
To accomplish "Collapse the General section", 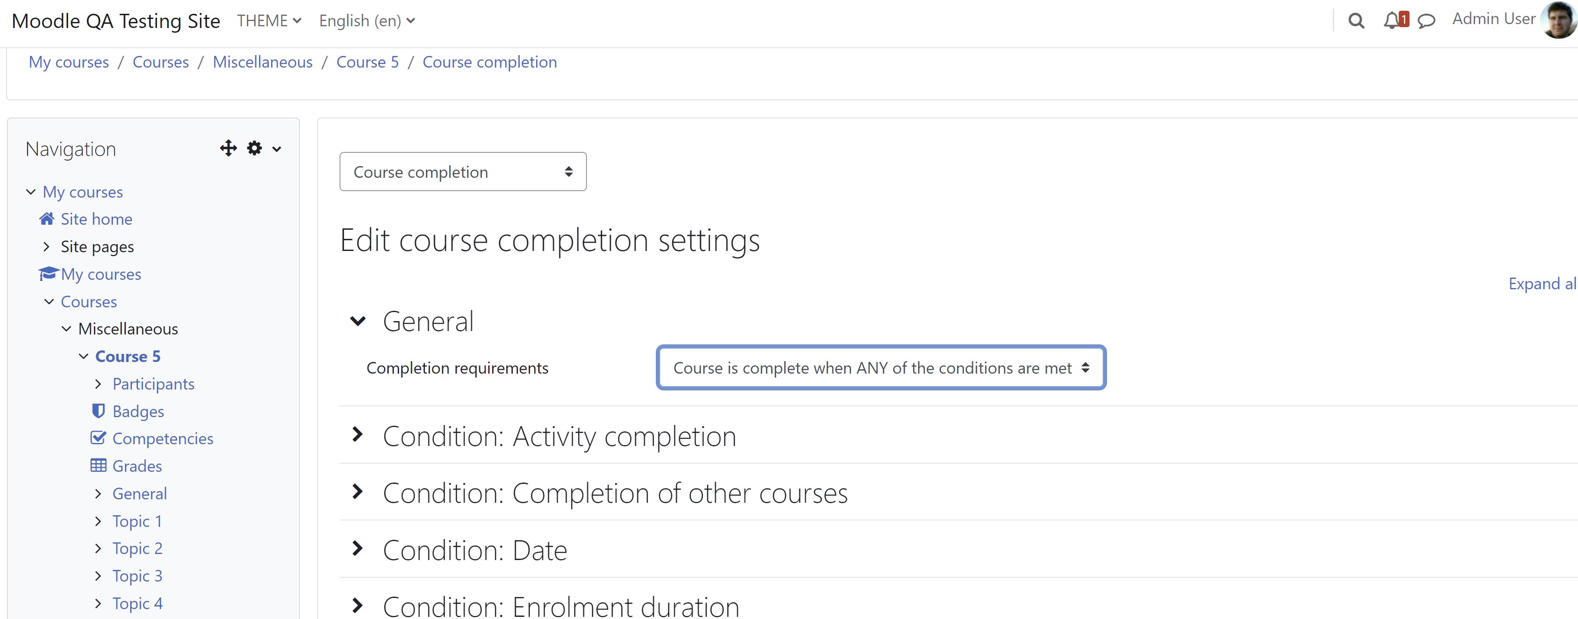I will click(357, 321).
